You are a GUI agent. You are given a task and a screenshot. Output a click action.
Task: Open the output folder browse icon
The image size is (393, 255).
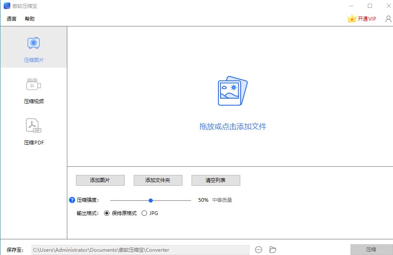pos(272,250)
